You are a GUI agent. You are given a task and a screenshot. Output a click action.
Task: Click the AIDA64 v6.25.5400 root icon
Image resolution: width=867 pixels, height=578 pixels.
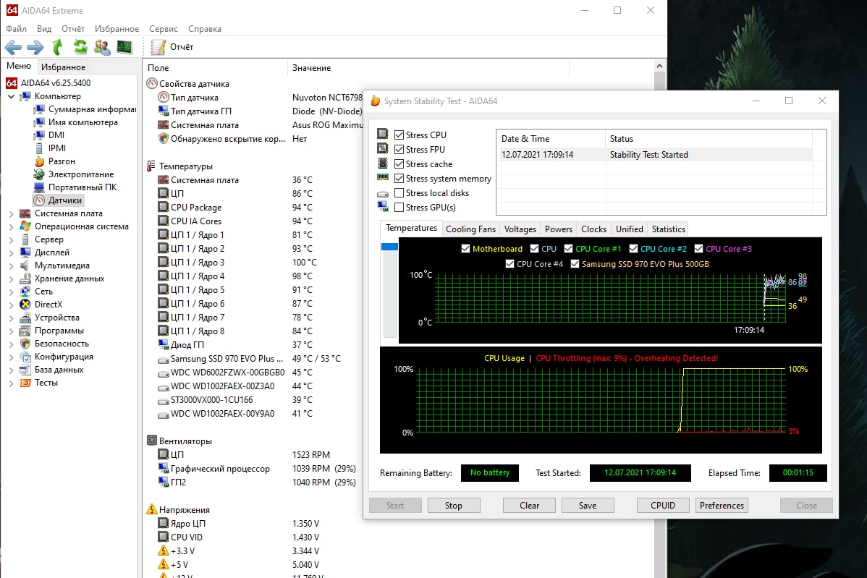(x=12, y=83)
